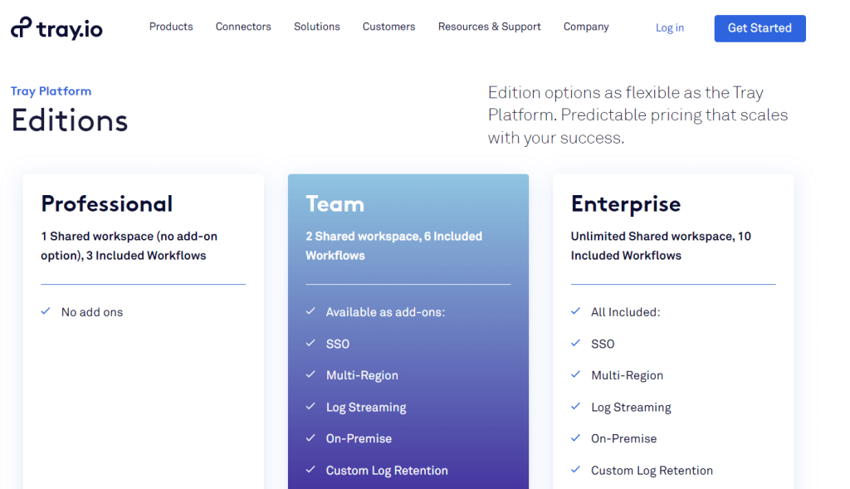This screenshot has height=489, width=850.
Task: Open the Connectors menu
Action: [x=243, y=27]
